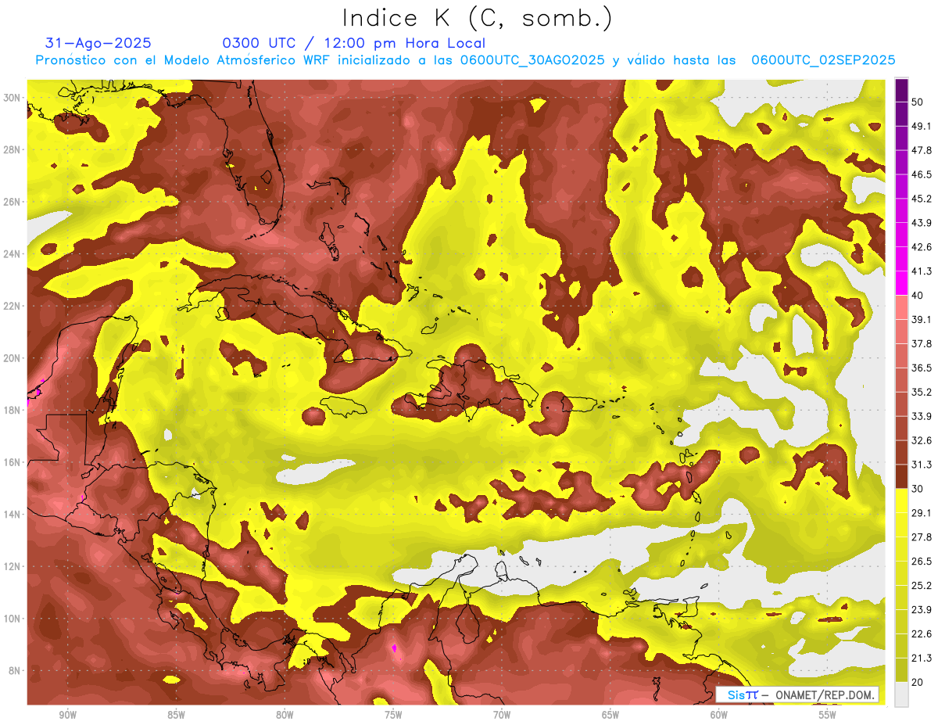The image size is (938, 725).
Task: Click the 24N latitude label
Action: point(11,253)
